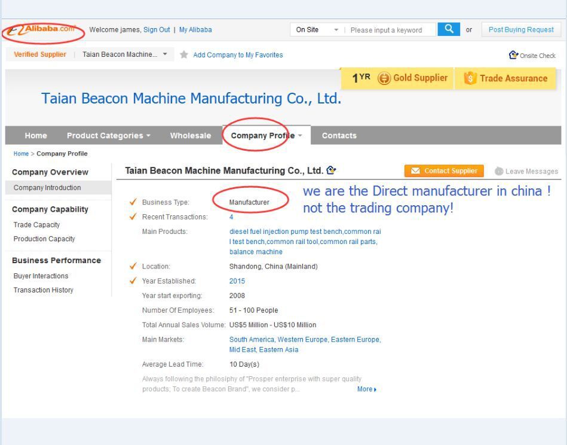This screenshot has width=567, height=445.
Task: Click the large Taian Beacon company title
Action: (191, 98)
